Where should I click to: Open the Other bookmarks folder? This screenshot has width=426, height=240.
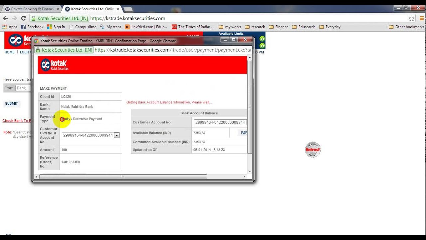406,27
